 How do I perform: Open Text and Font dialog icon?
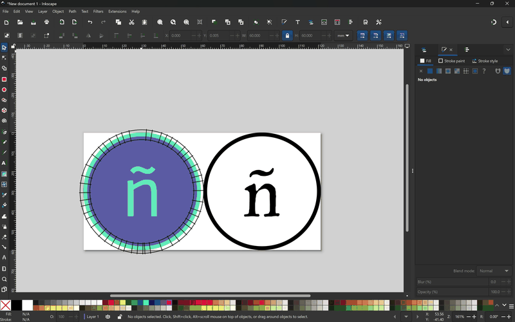297,22
